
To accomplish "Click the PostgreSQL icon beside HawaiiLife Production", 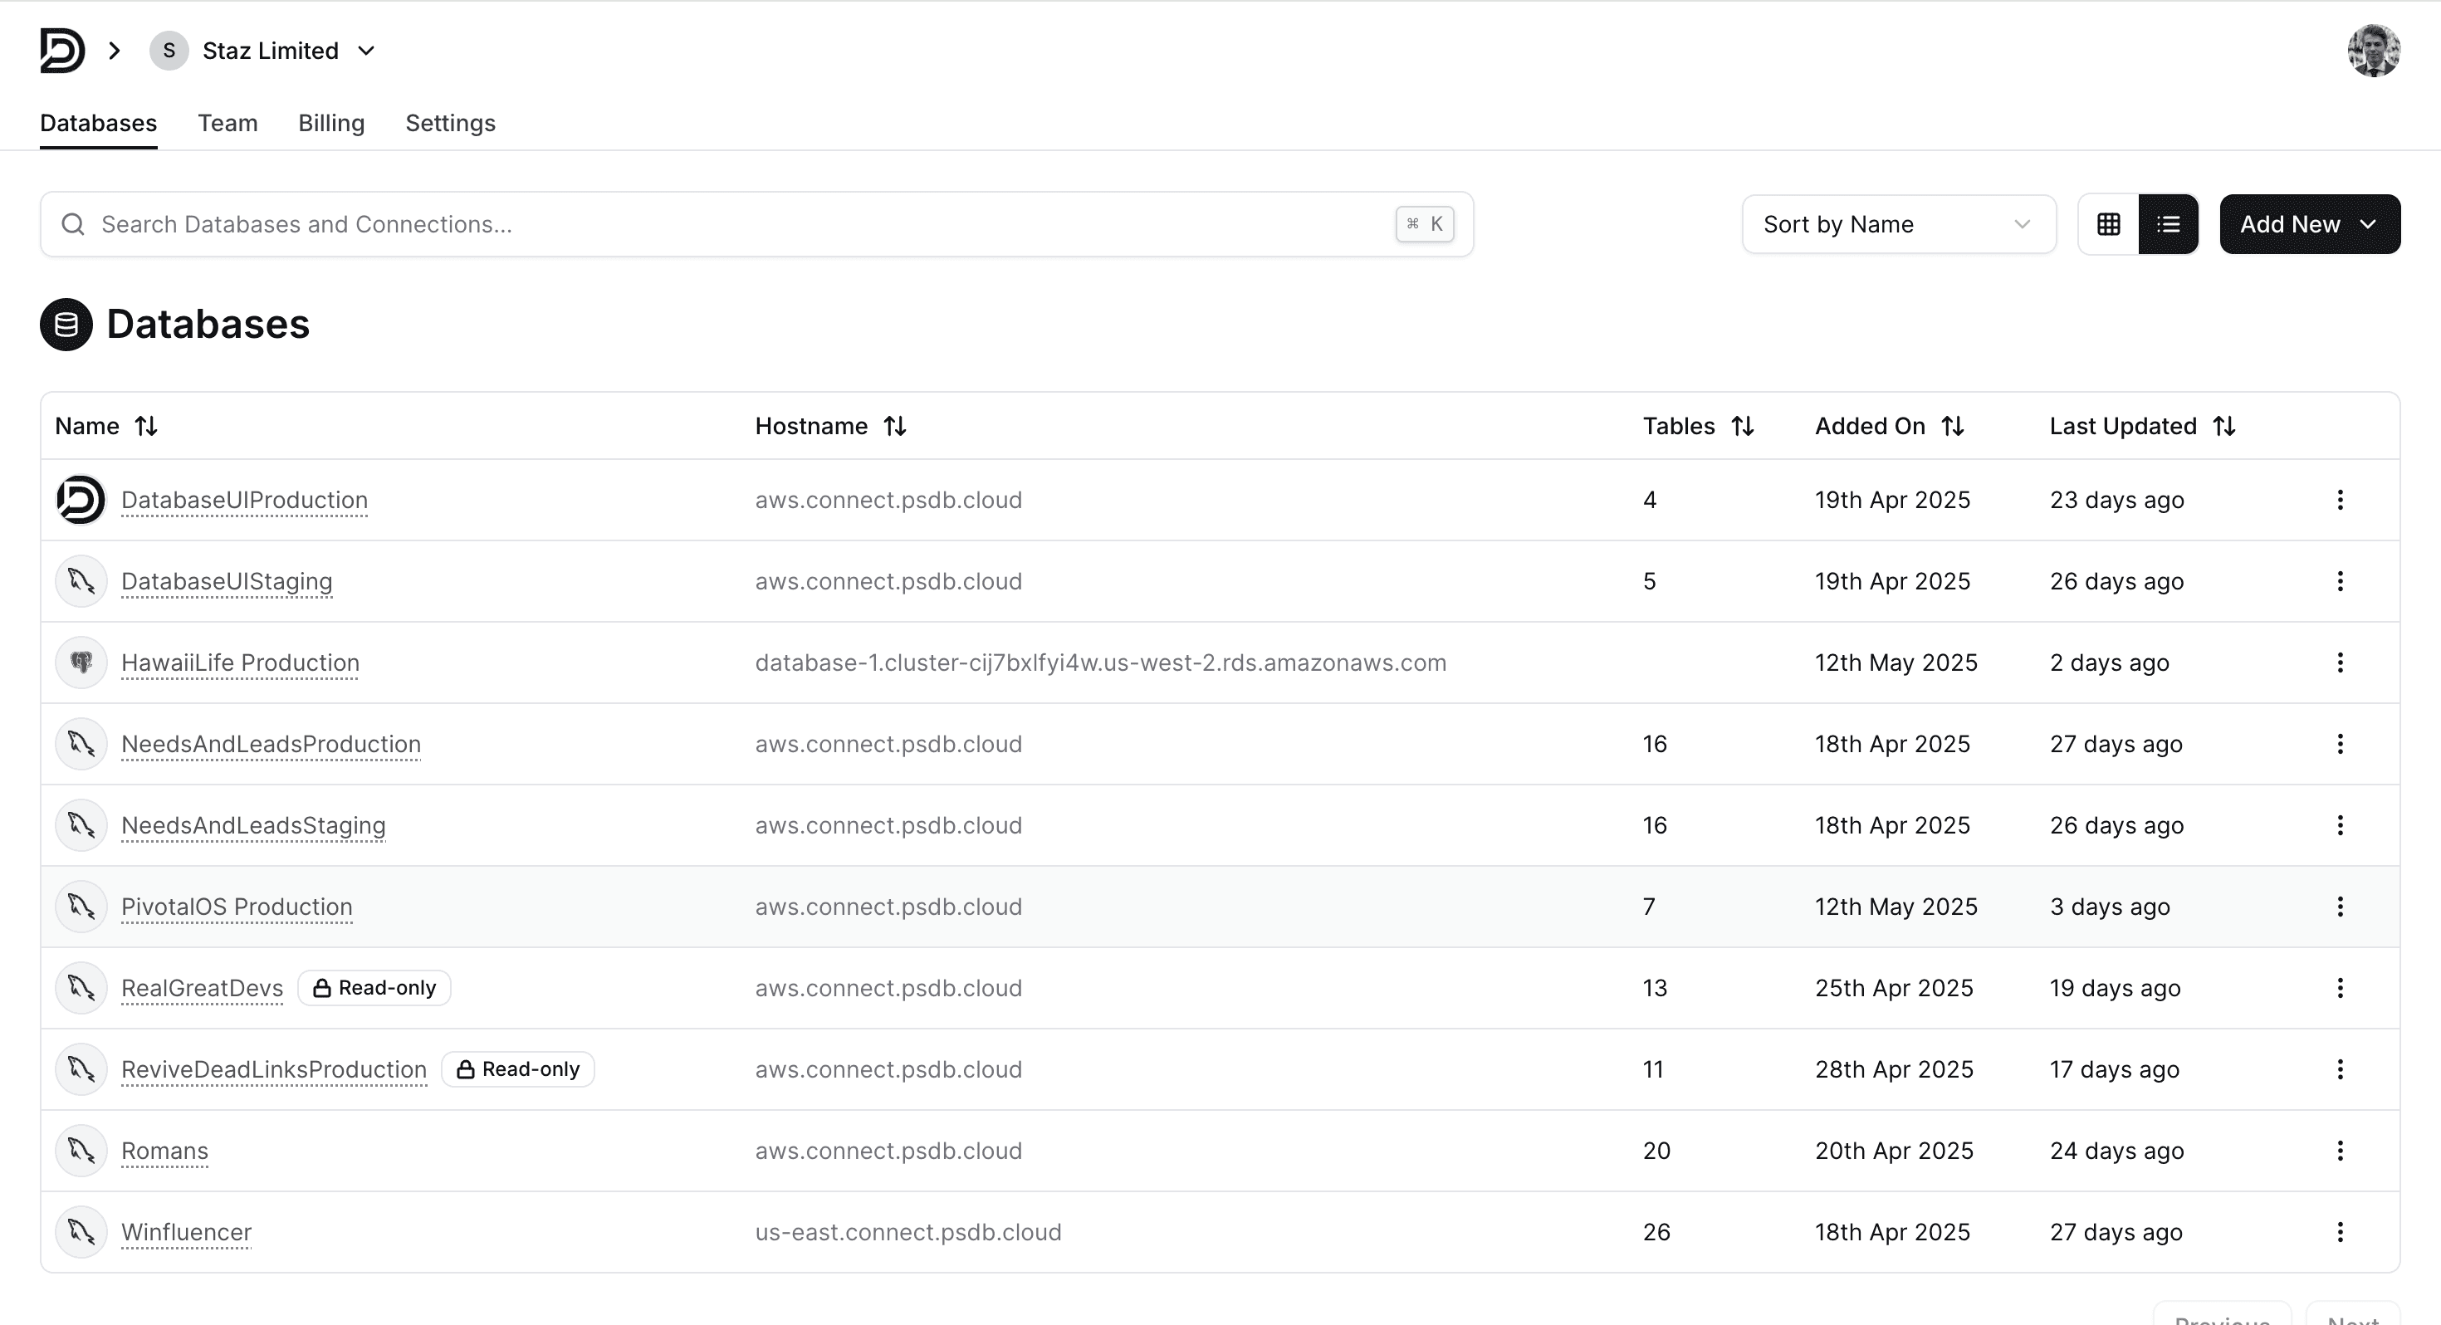I will [x=81, y=662].
